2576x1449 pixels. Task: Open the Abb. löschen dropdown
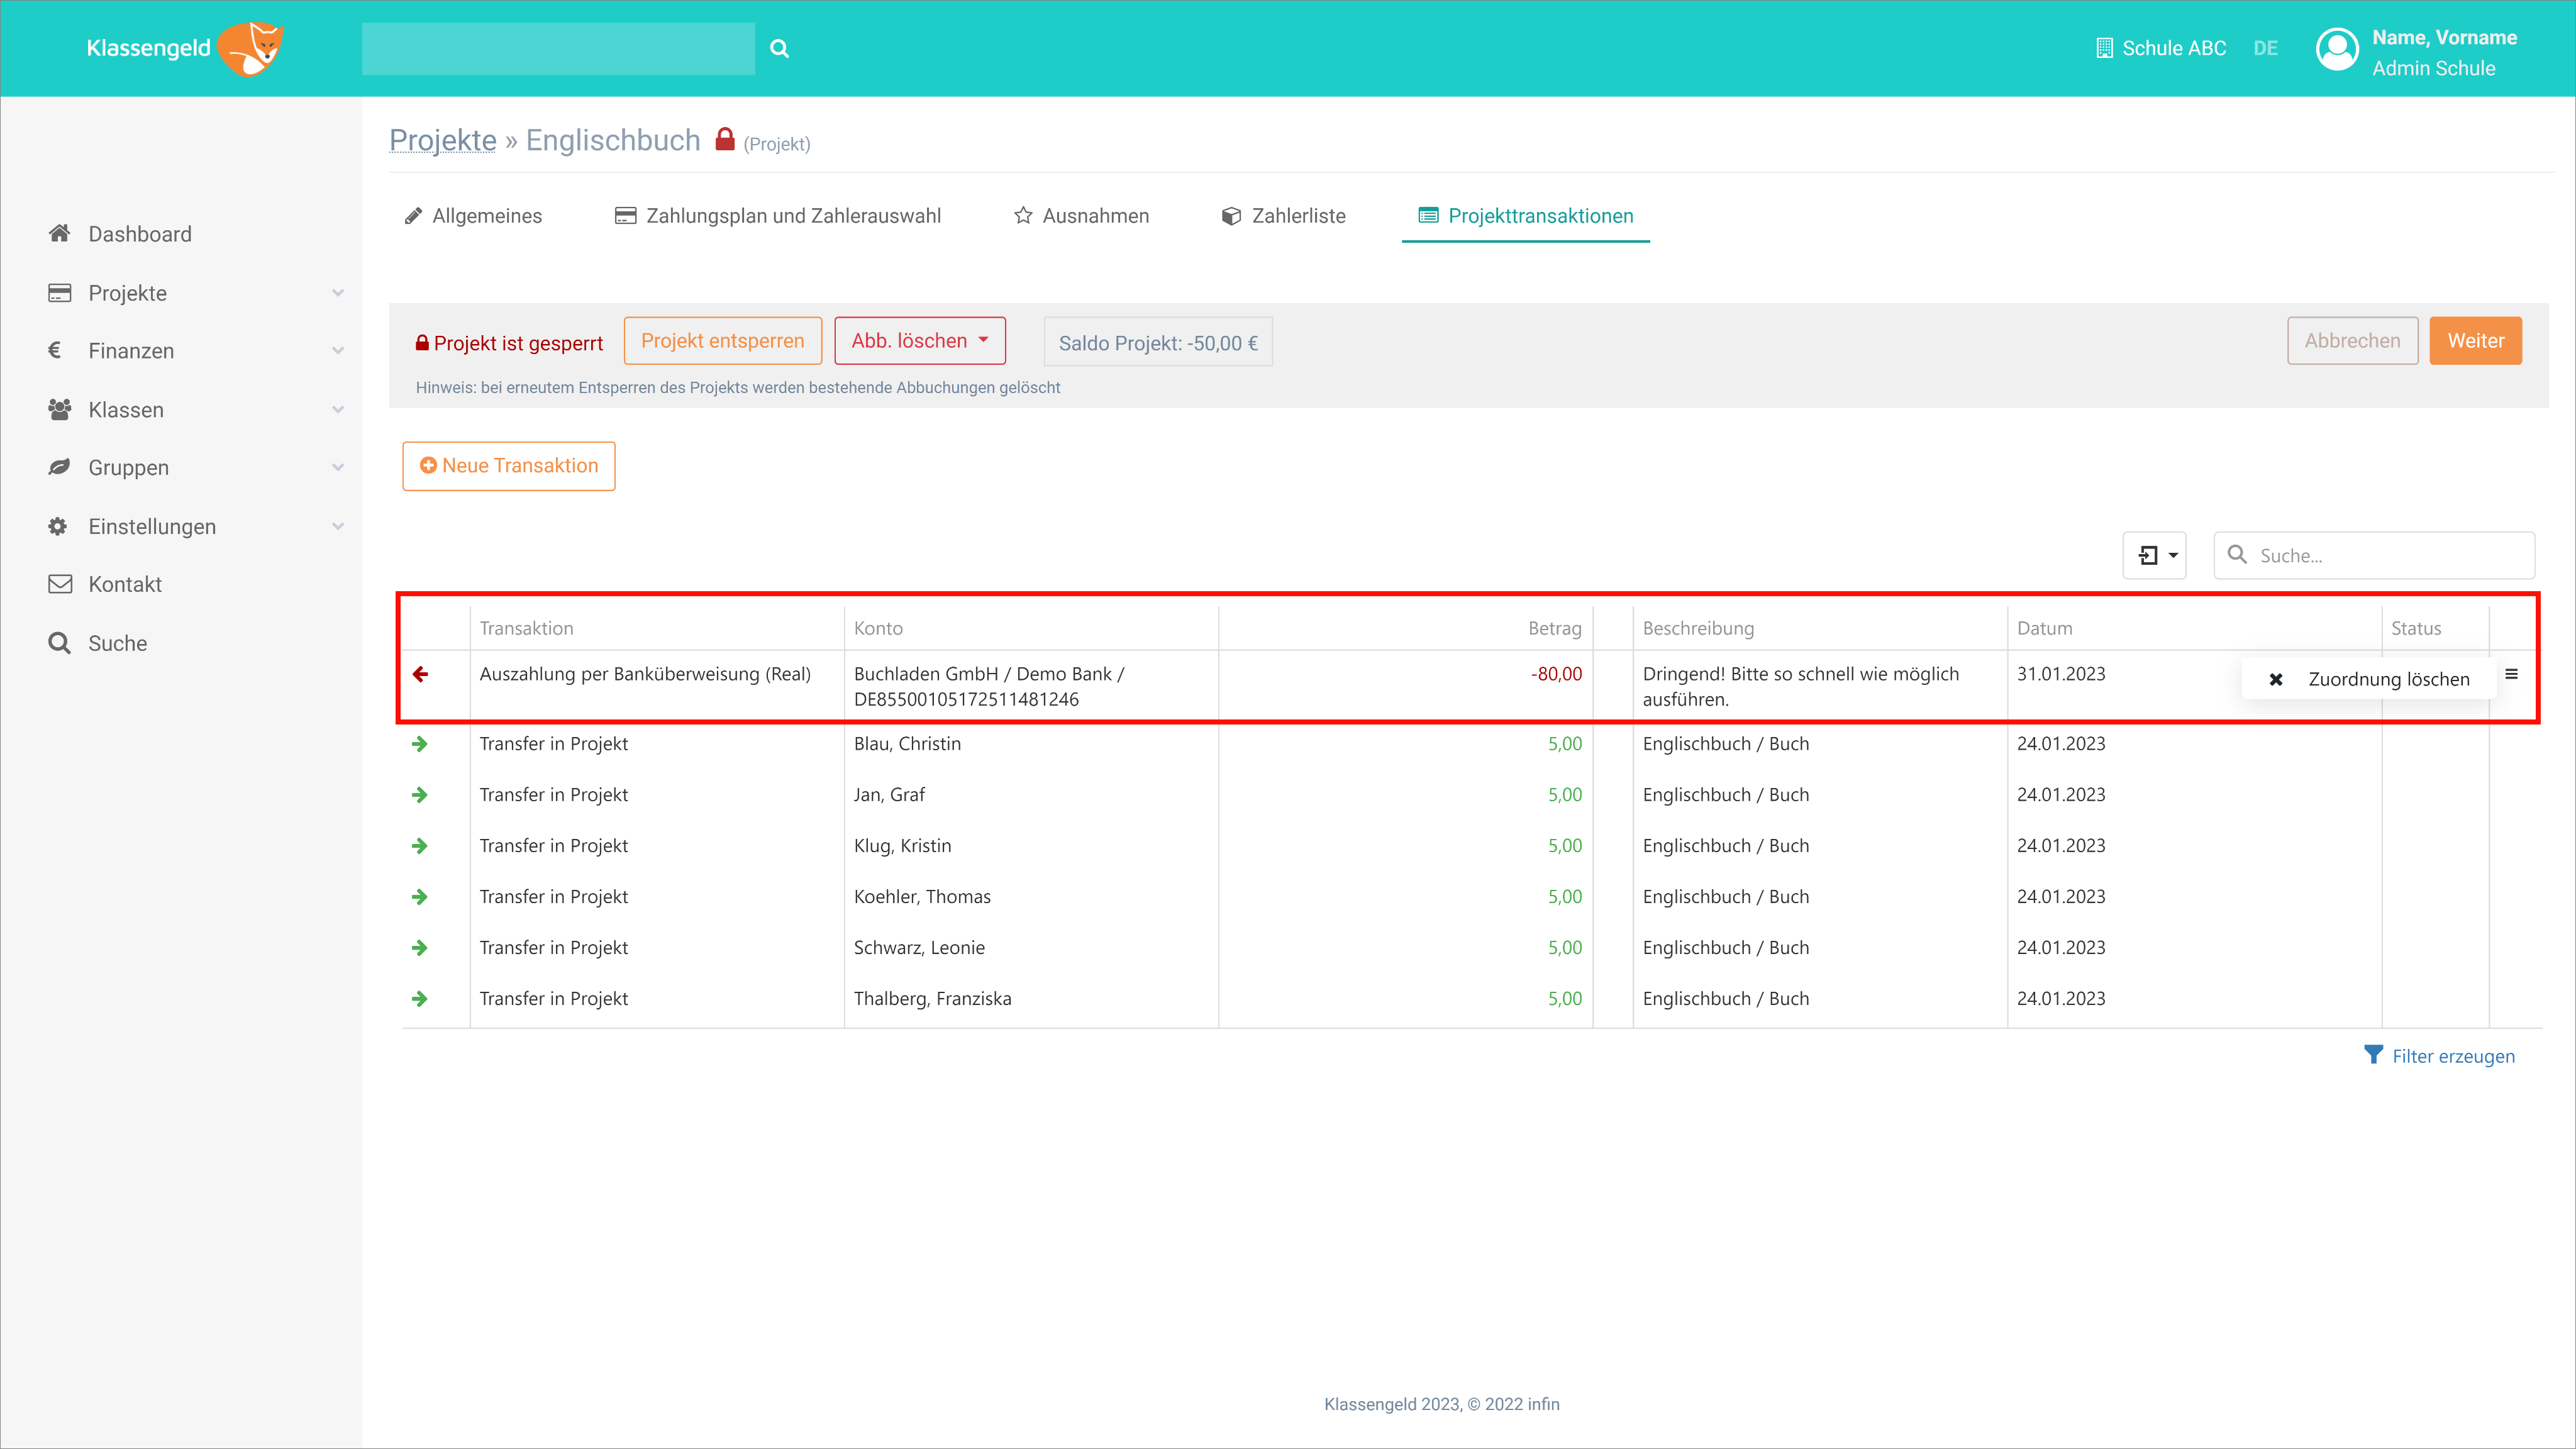(x=920, y=341)
